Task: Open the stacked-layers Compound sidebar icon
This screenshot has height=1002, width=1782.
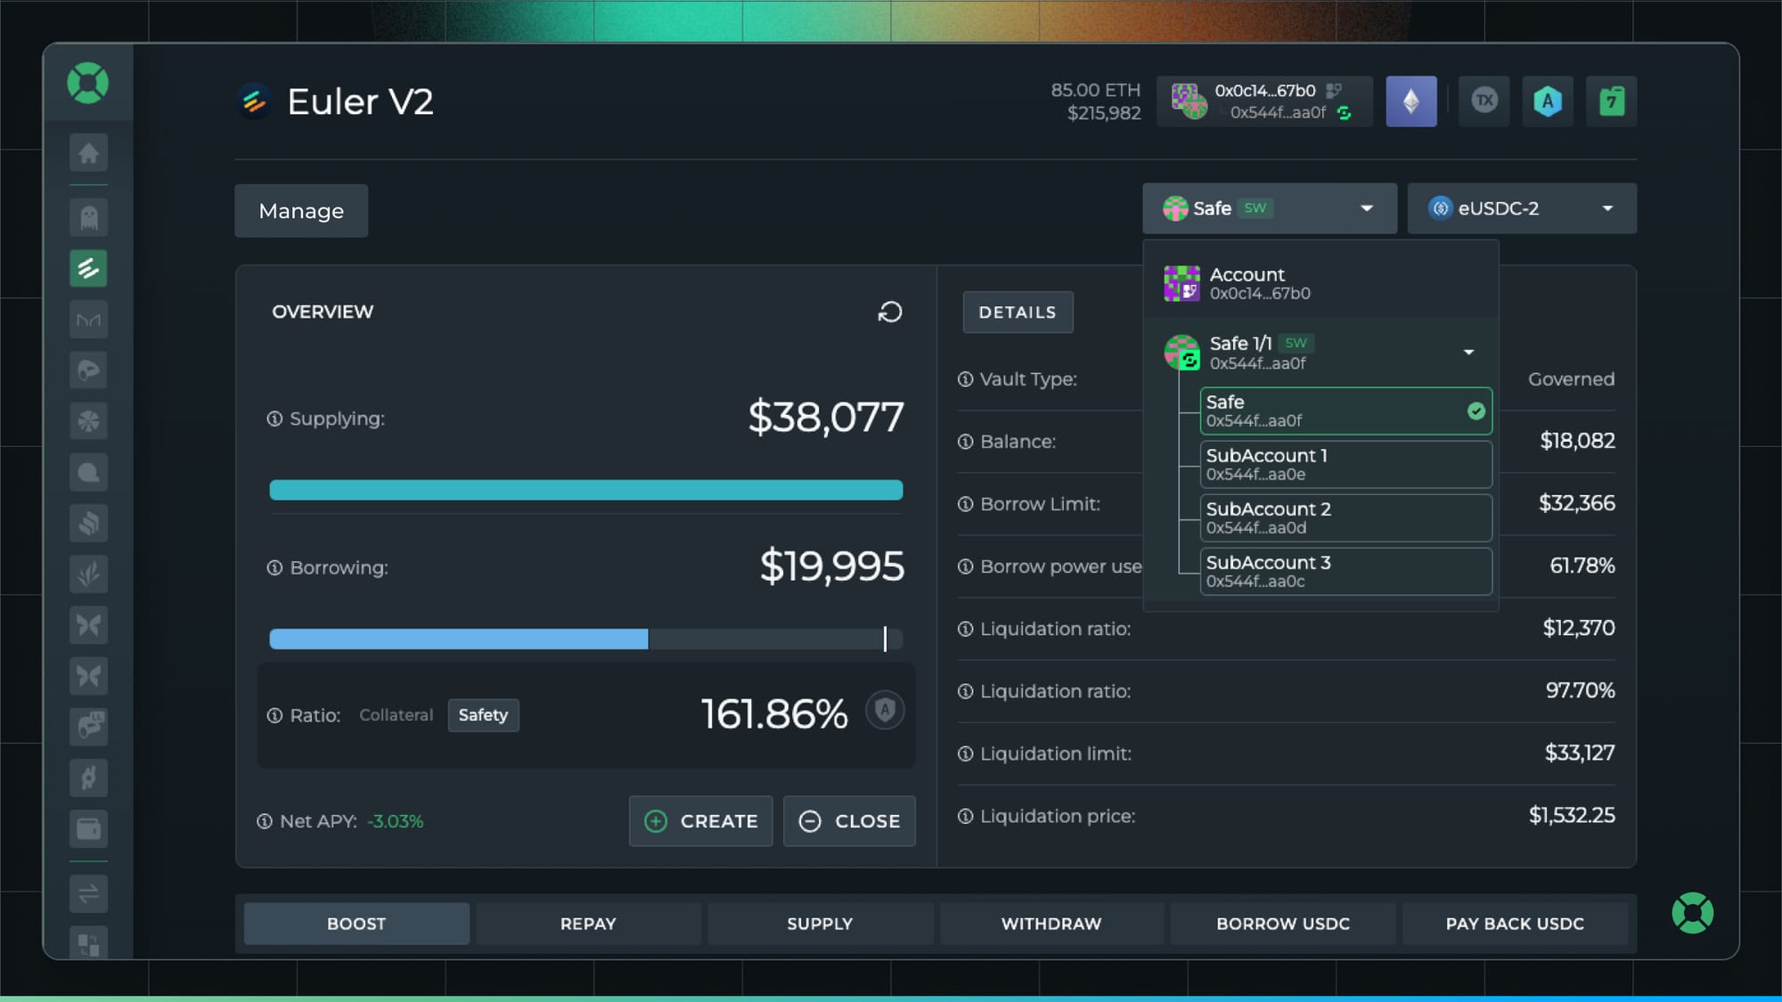Action: click(x=88, y=523)
